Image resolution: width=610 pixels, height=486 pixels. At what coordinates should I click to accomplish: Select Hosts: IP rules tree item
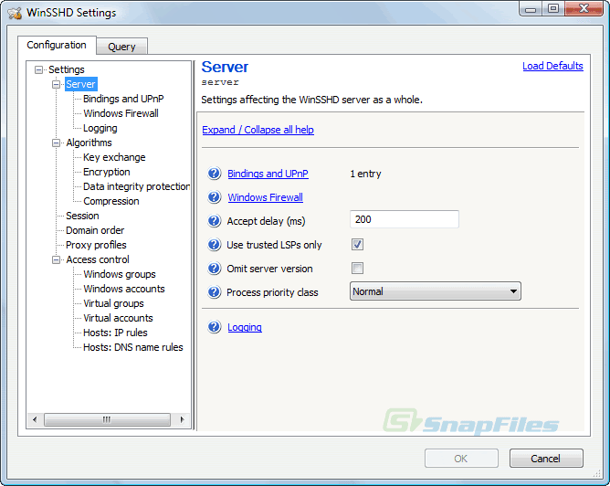click(116, 333)
